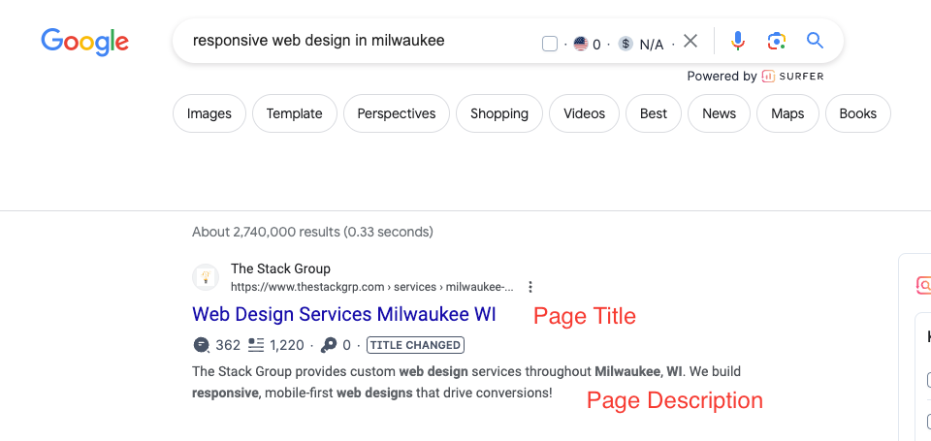Screen dimensions: 931x441
Task: Click the traffic estimate icon showing 362
Action: (202, 345)
